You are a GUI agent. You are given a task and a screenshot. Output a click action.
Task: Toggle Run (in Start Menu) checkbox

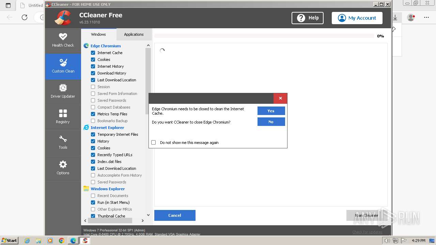click(x=93, y=202)
